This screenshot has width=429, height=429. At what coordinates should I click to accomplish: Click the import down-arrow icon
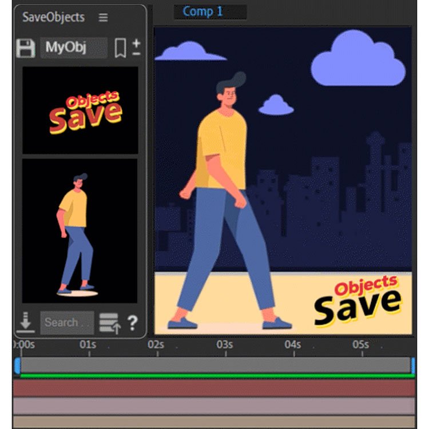click(25, 323)
